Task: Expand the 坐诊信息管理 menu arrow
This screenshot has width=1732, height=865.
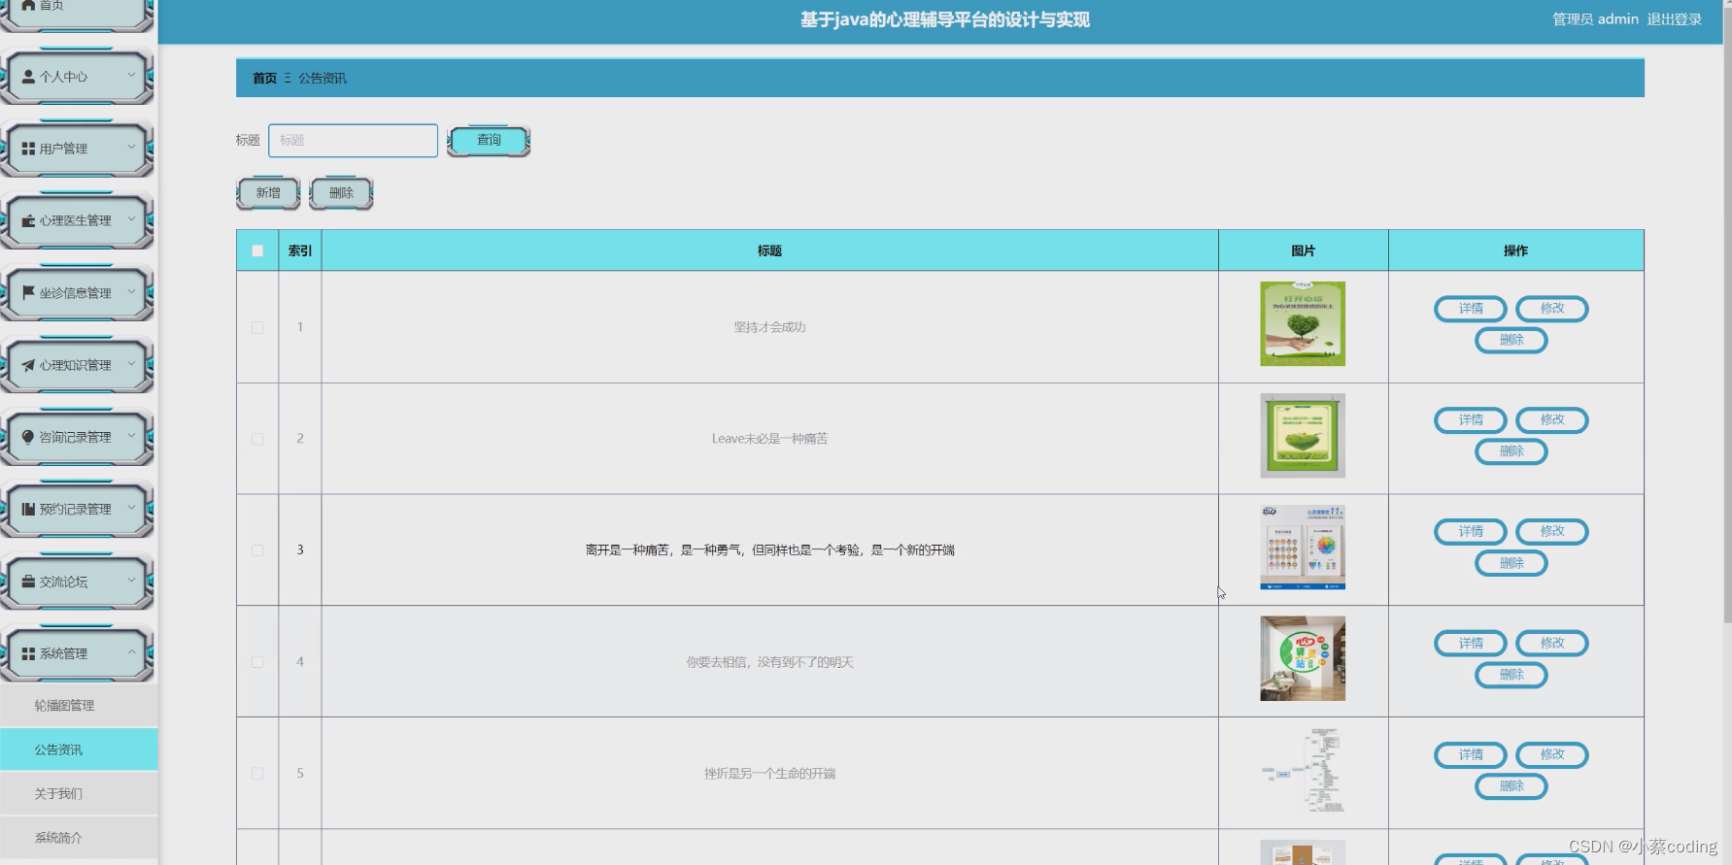Action: 131,291
